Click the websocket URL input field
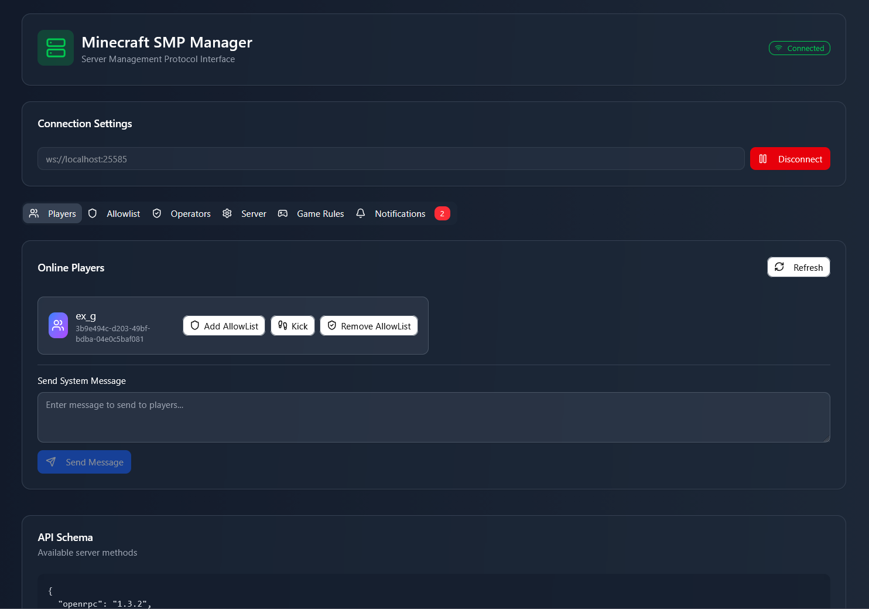869x609 pixels. coord(391,159)
